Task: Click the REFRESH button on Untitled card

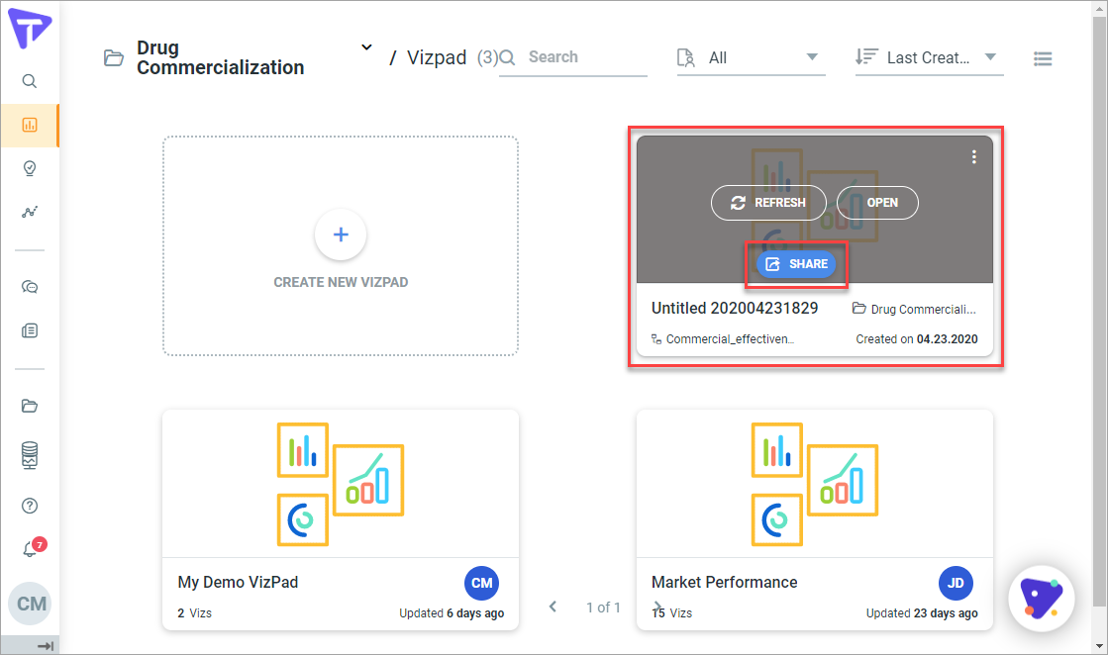Action: (x=768, y=203)
